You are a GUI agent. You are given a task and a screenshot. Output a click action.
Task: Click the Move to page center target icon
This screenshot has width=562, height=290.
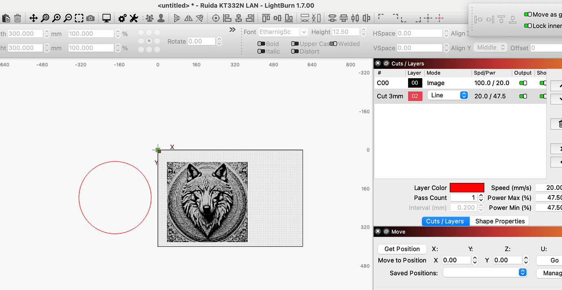(x=216, y=18)
